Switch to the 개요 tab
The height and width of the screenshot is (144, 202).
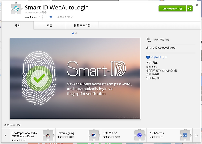(17, 25)
